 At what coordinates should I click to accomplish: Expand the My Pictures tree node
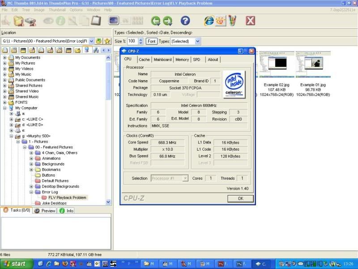pos(4,63)
